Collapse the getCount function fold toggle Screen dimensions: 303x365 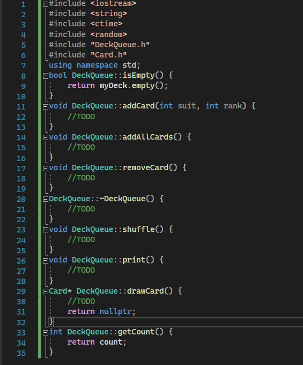46,333
